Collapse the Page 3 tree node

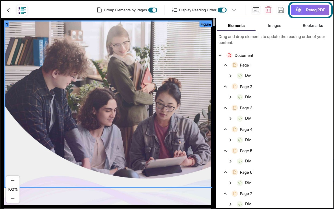(225, 108)
